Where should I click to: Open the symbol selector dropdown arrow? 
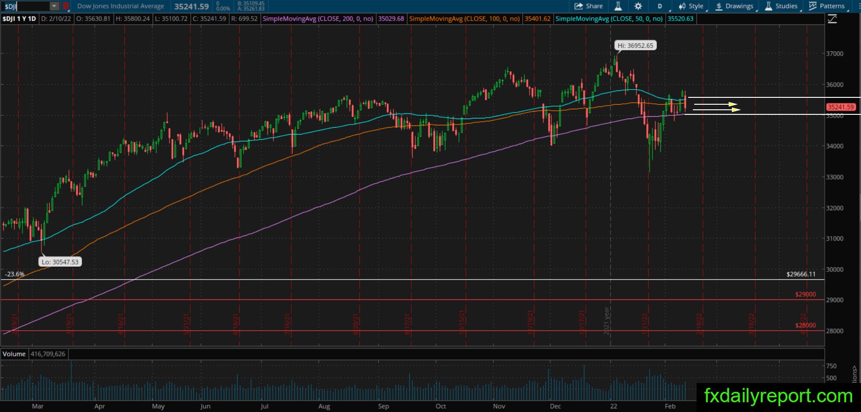tap(55, 6)
